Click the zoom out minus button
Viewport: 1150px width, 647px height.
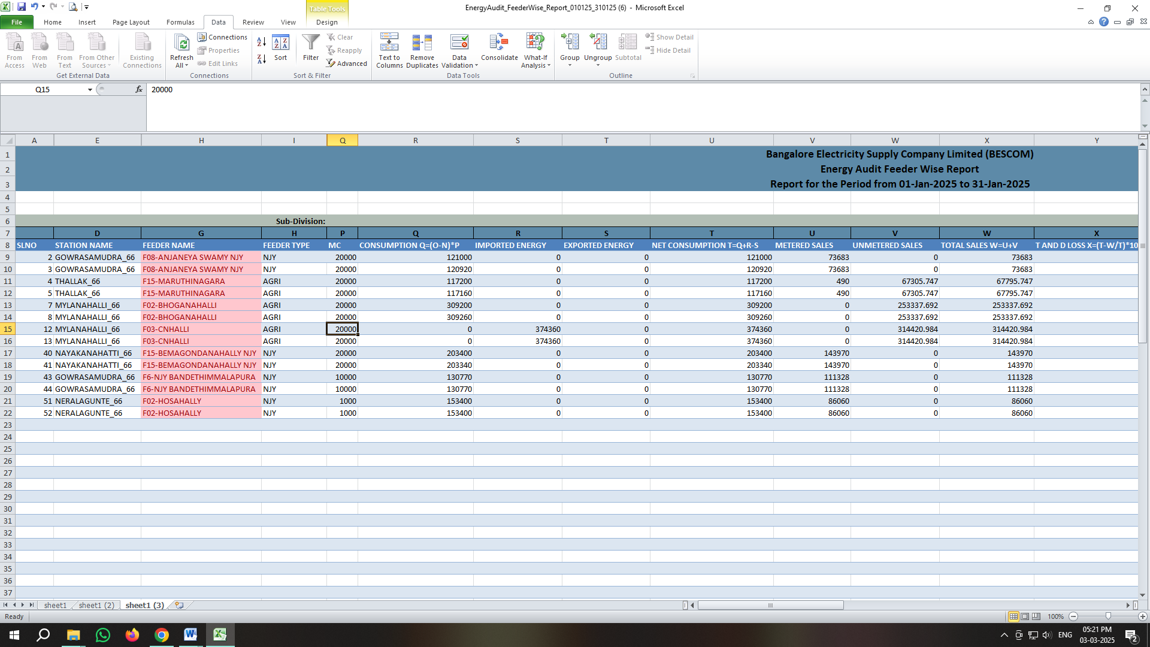coord(1073,616)
